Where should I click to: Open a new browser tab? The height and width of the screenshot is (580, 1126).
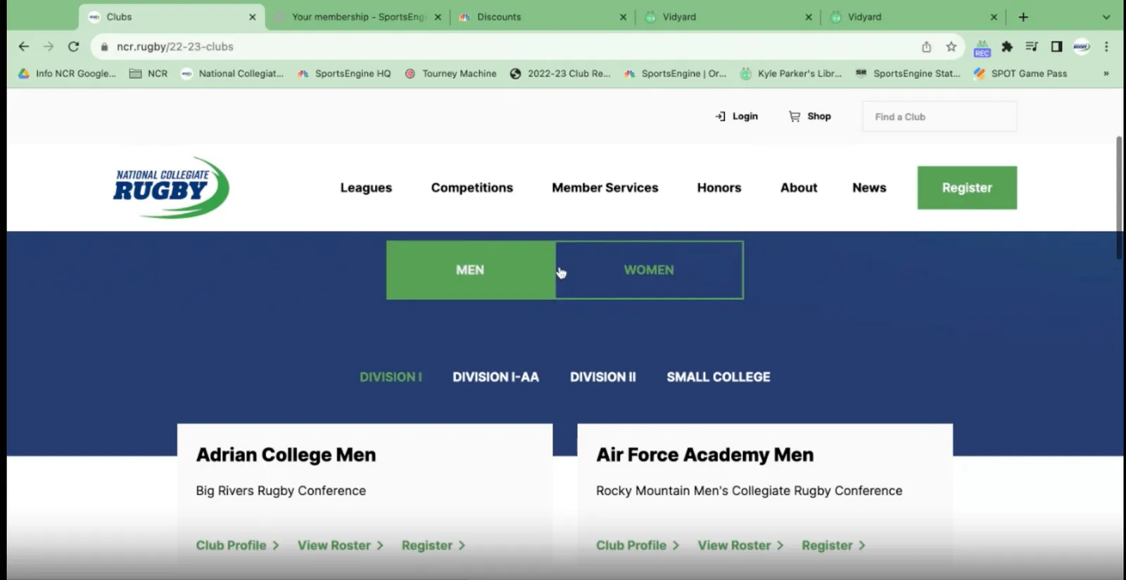(1023, 17)
